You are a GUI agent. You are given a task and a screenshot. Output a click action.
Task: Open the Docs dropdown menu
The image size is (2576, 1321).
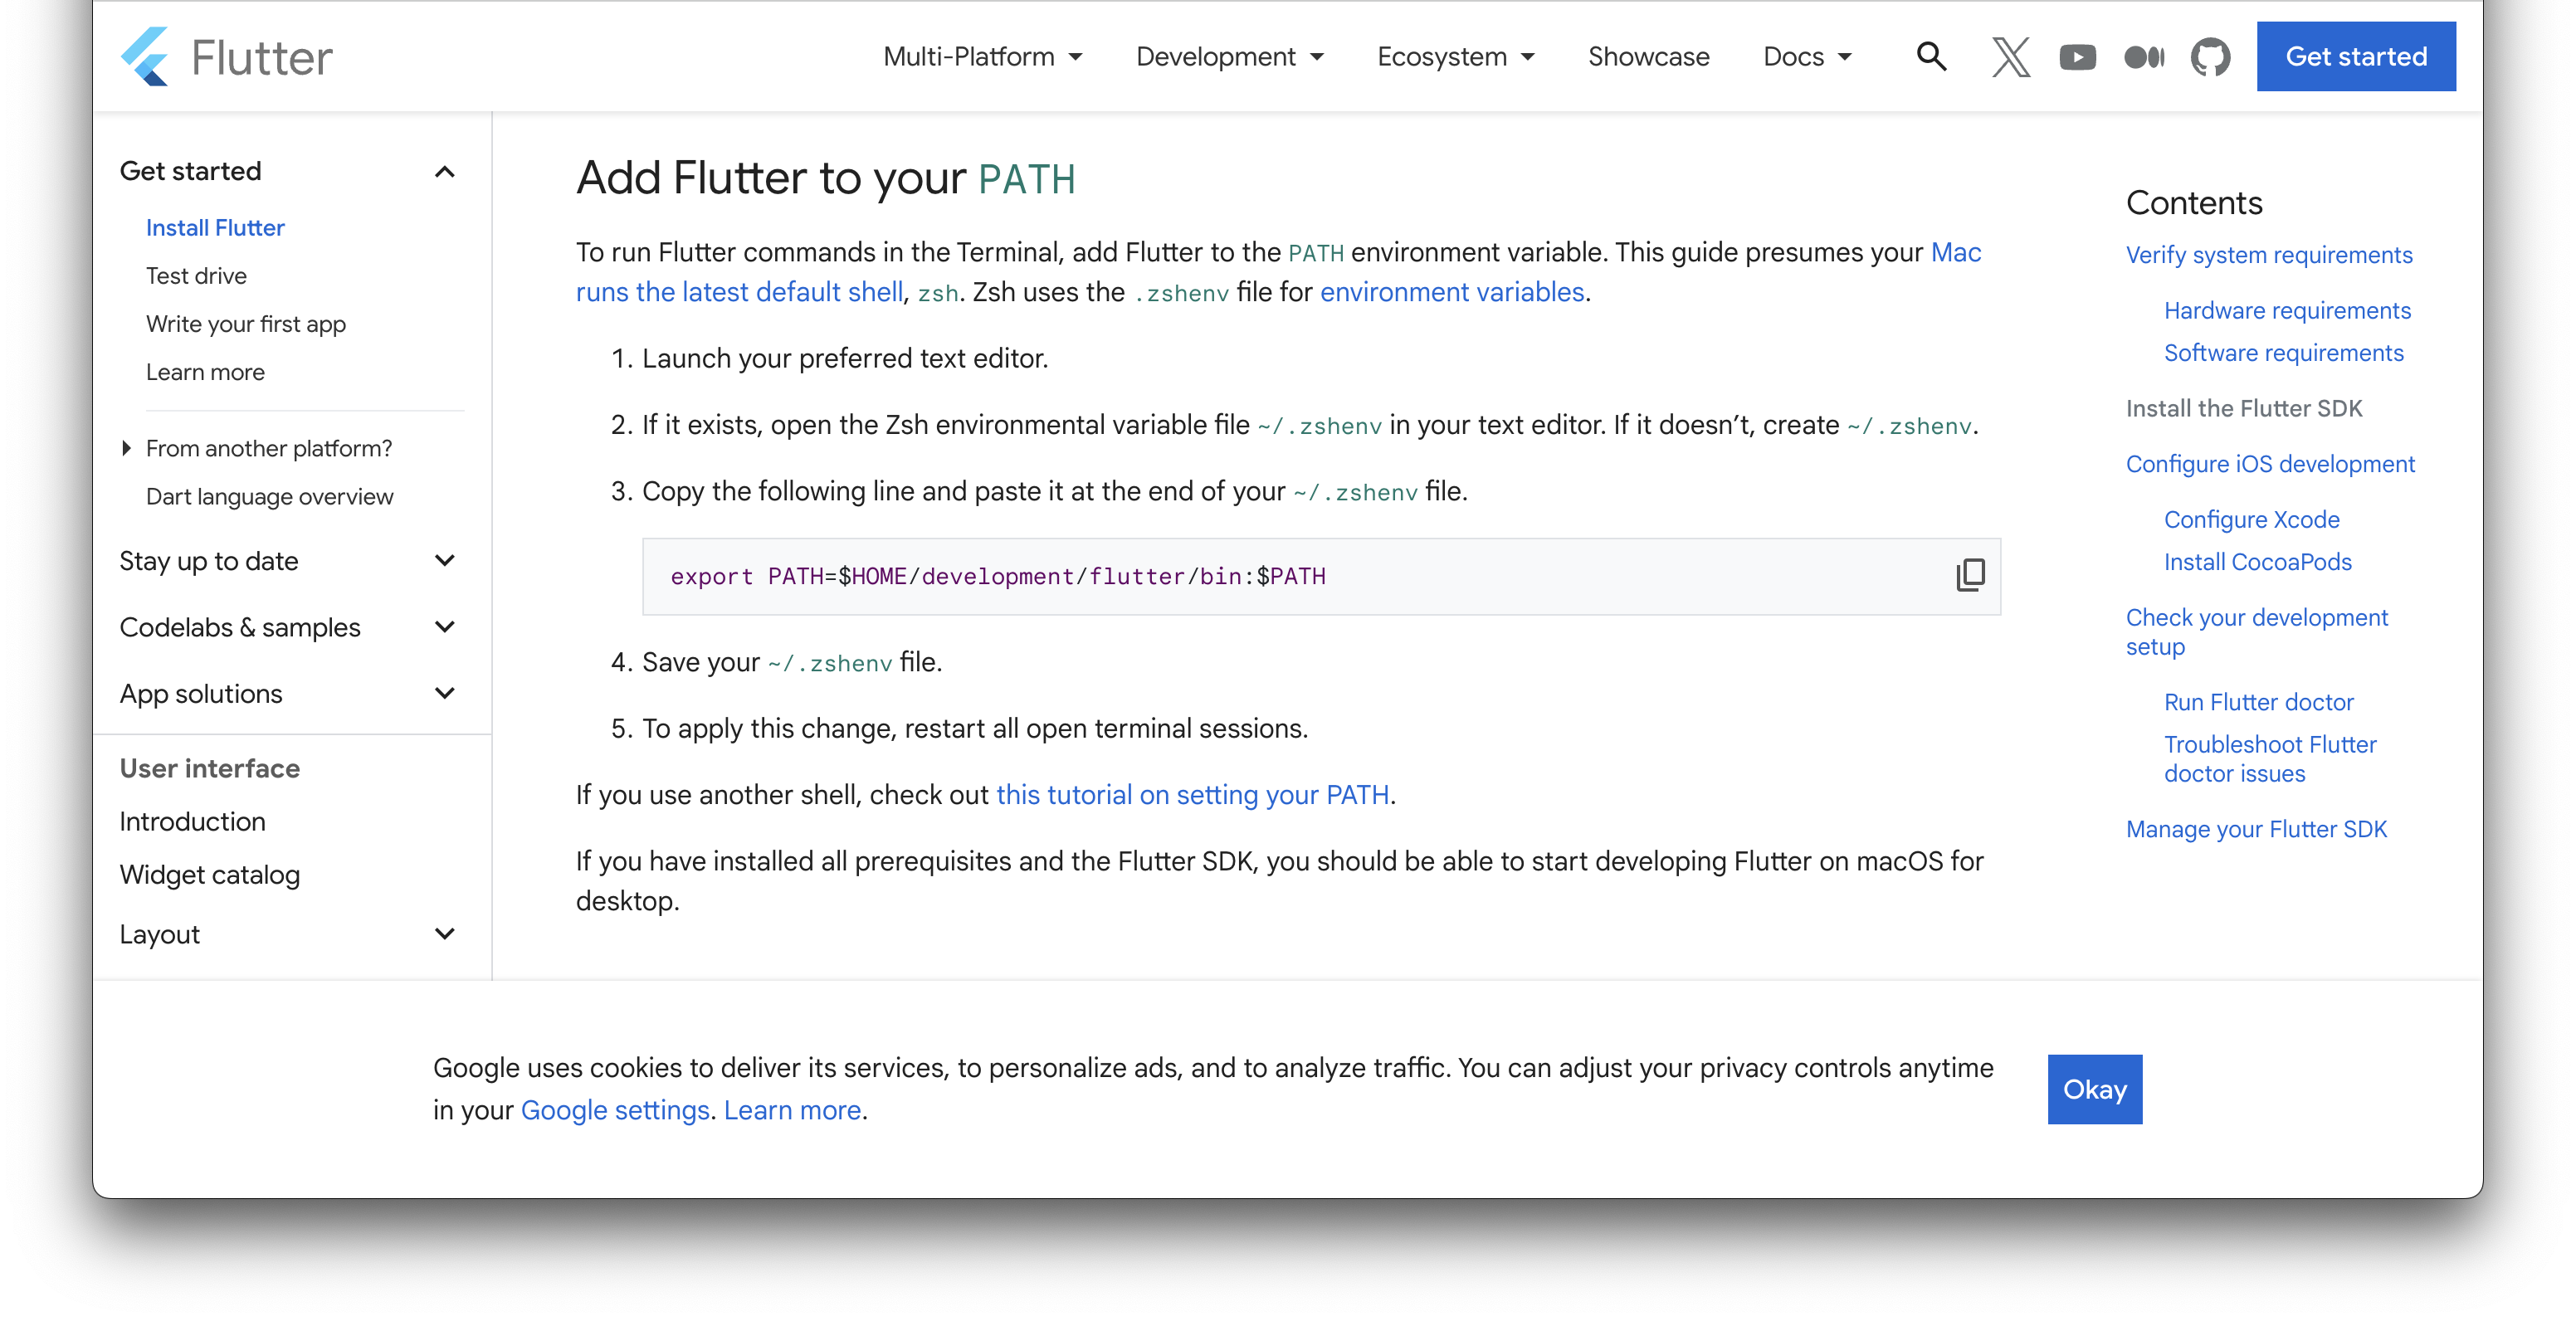click(x=1806, y=57)
